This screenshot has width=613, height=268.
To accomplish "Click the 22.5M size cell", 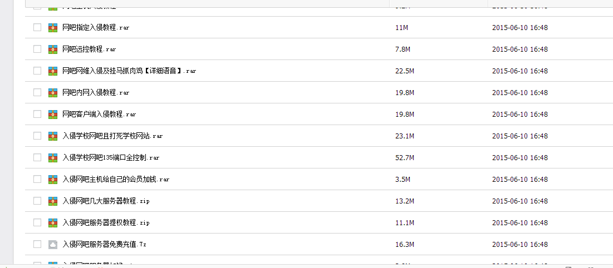I will (405, 71).
